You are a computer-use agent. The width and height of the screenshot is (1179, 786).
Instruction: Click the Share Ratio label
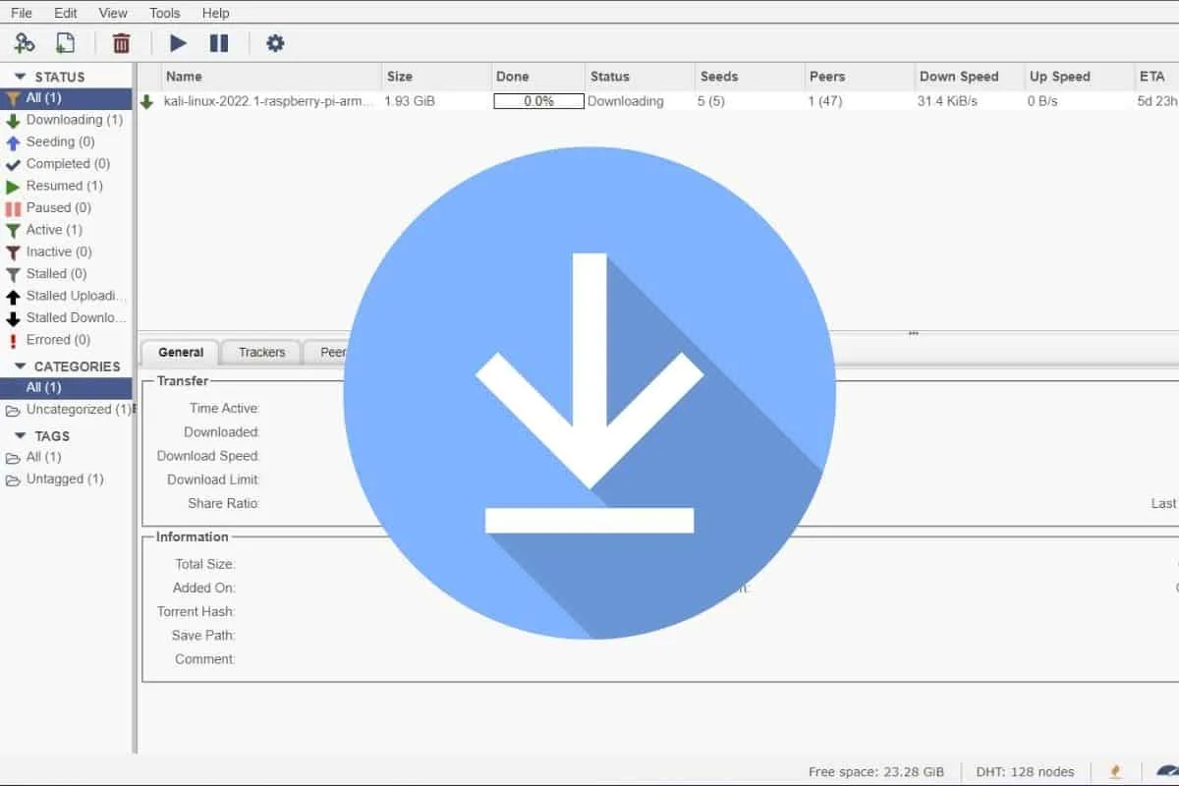[x=224, y=503]
